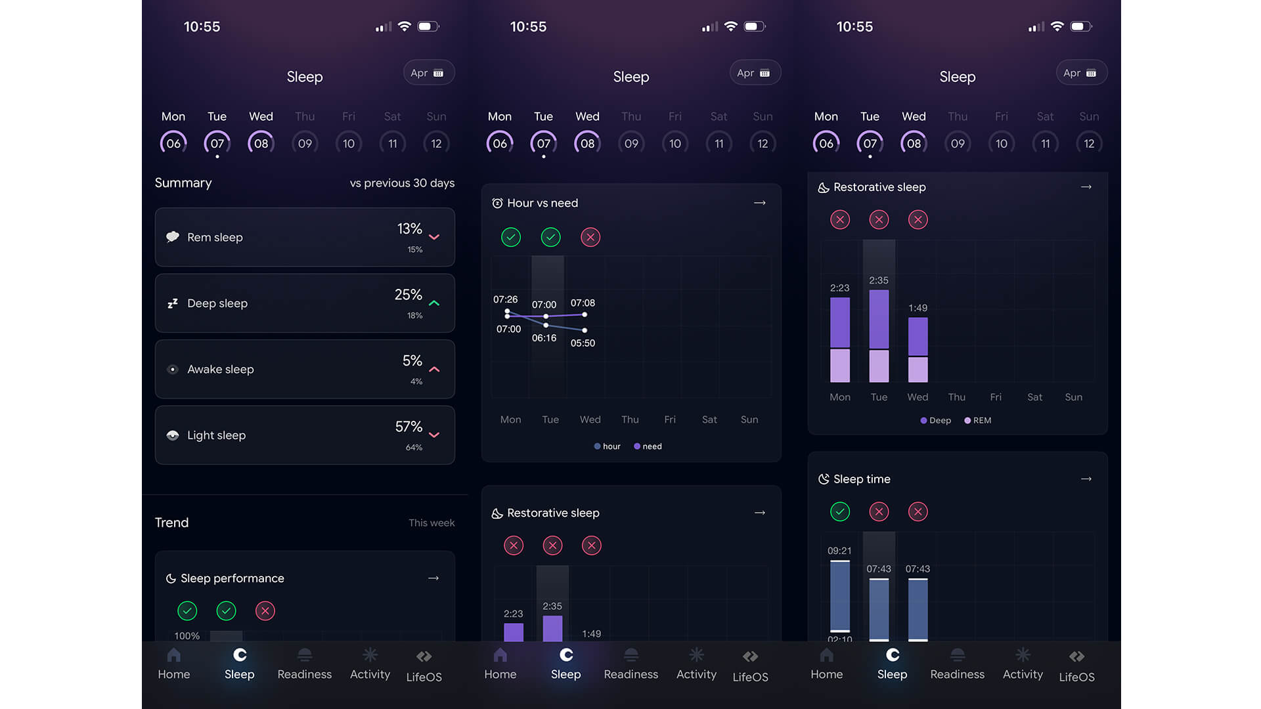The image size is (1261, 709).
Task: Select Sleep tab in right phone navbar
Action: pos(892,663)
